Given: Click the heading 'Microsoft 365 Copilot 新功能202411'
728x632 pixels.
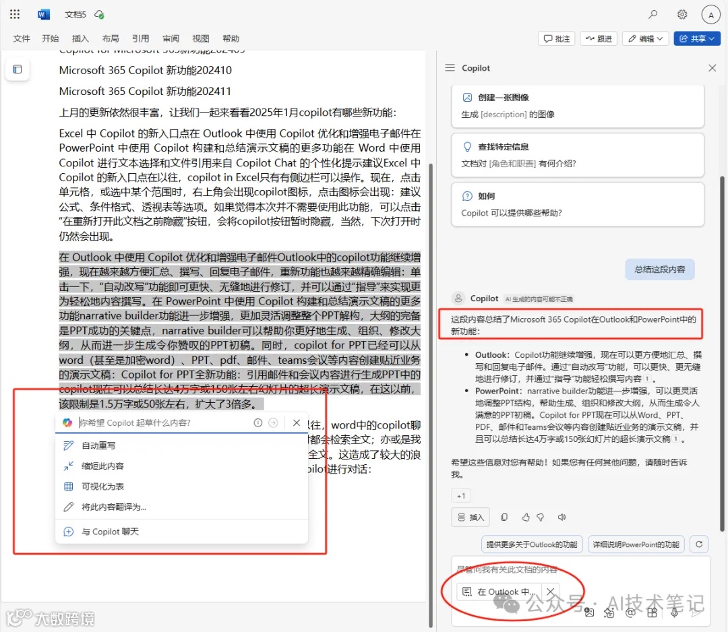Looking at the screenshot, I should pyautogui.click(x=145, y=92).
